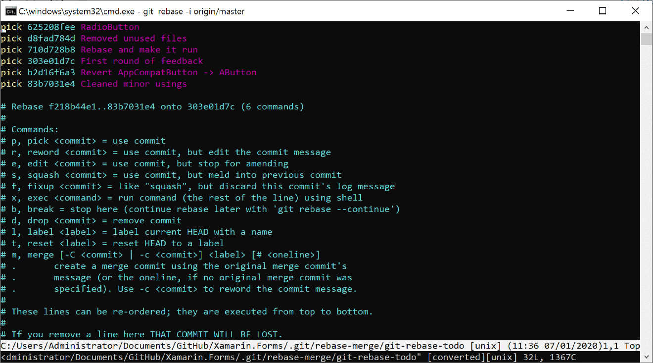Image resolution: width=653 pixels, height=363 pixels.
Task: Maximize the cmd.exe window
Action: (x=602, y=11)
